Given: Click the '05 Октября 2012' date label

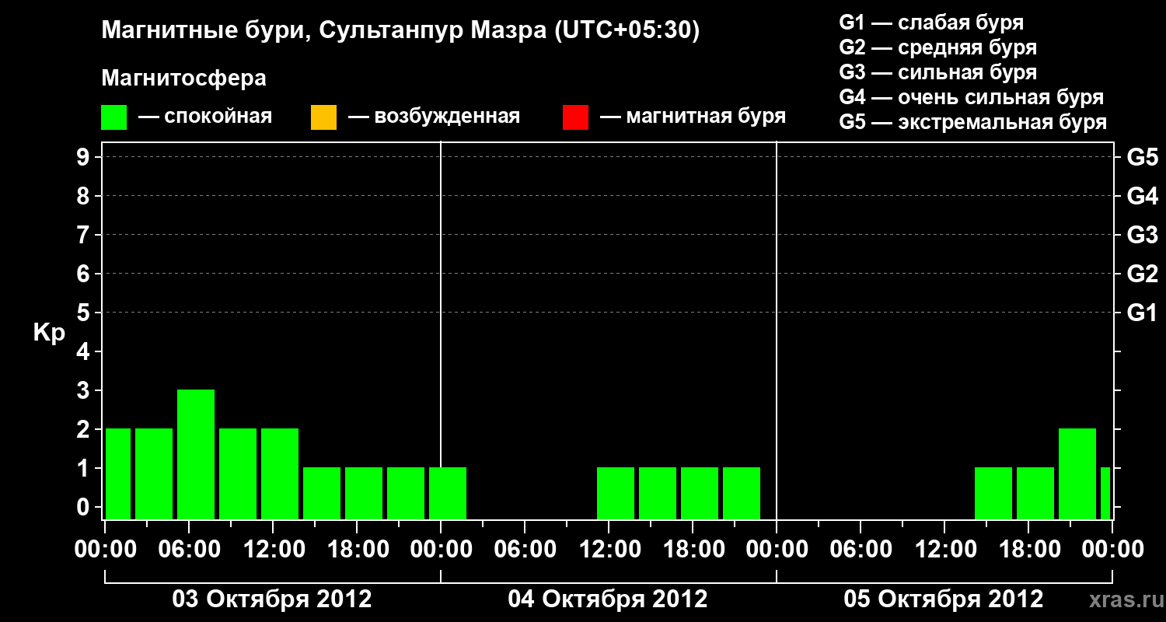Looking at the screenshot, I should tap(944, 599).
